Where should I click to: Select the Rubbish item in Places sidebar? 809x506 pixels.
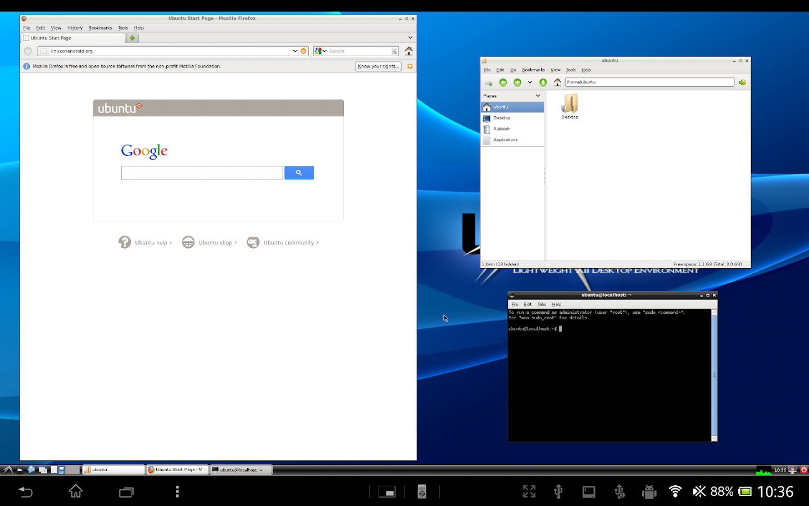[501, 129]
